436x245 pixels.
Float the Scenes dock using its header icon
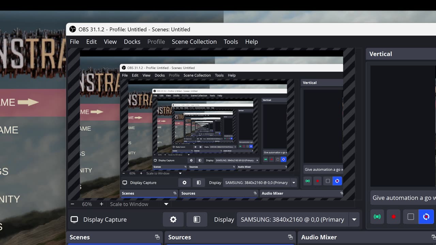[157, 237]
